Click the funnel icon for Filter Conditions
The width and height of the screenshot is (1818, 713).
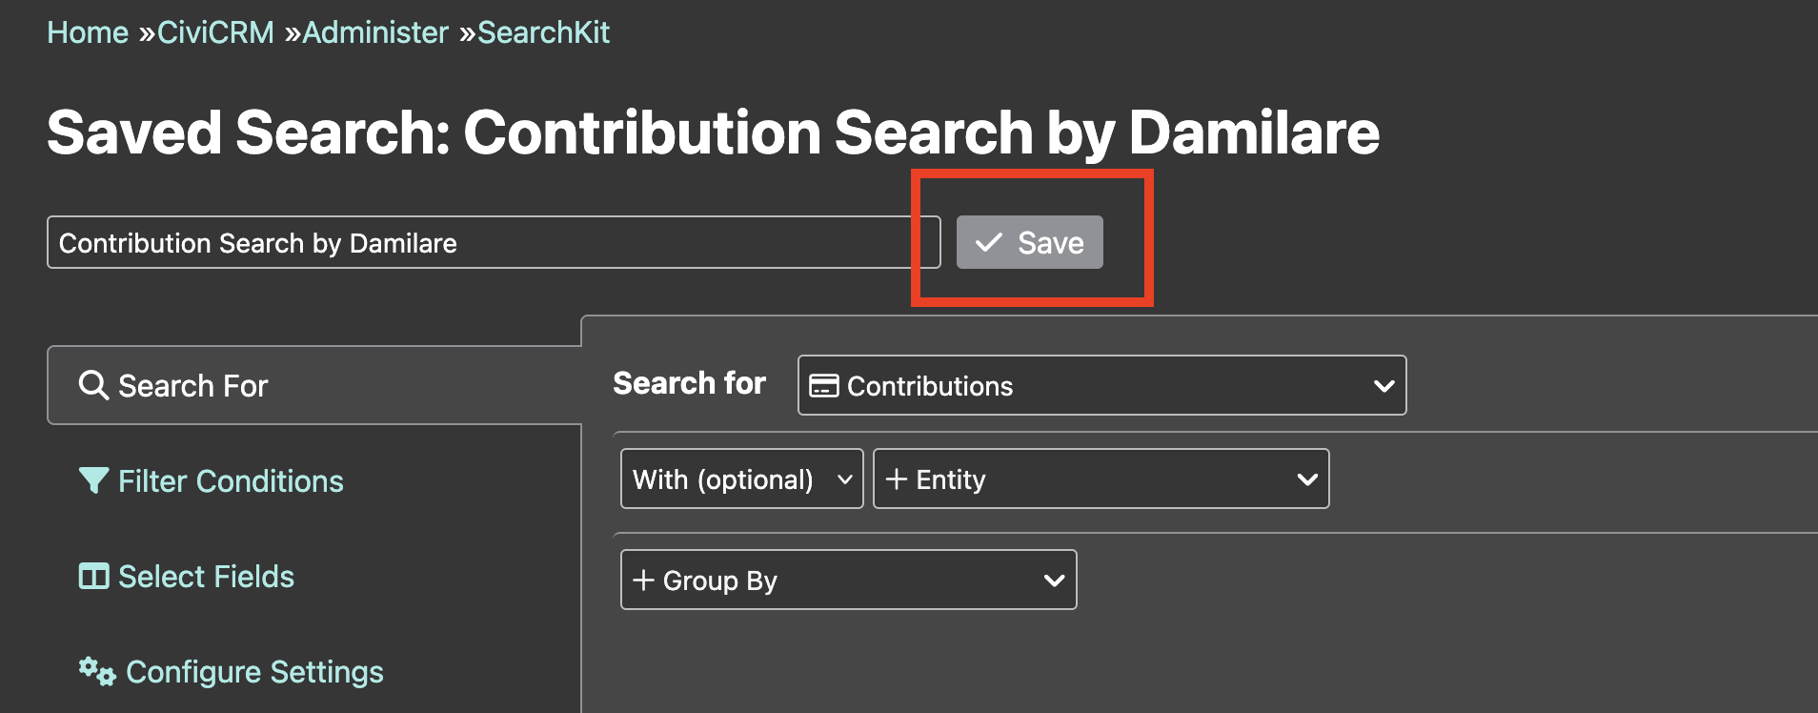(x=93, y=480)
